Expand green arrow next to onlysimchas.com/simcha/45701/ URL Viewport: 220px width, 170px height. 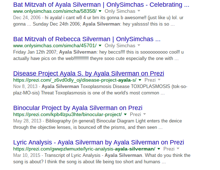(x=100, y=45)
